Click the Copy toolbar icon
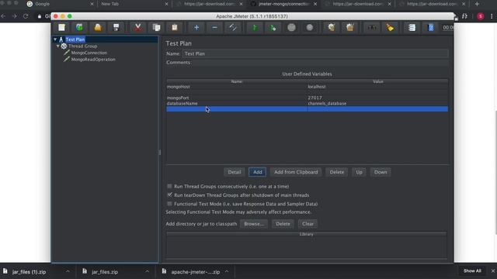The height and width of the screenshot is (279, 497). (x=156, y=28)
